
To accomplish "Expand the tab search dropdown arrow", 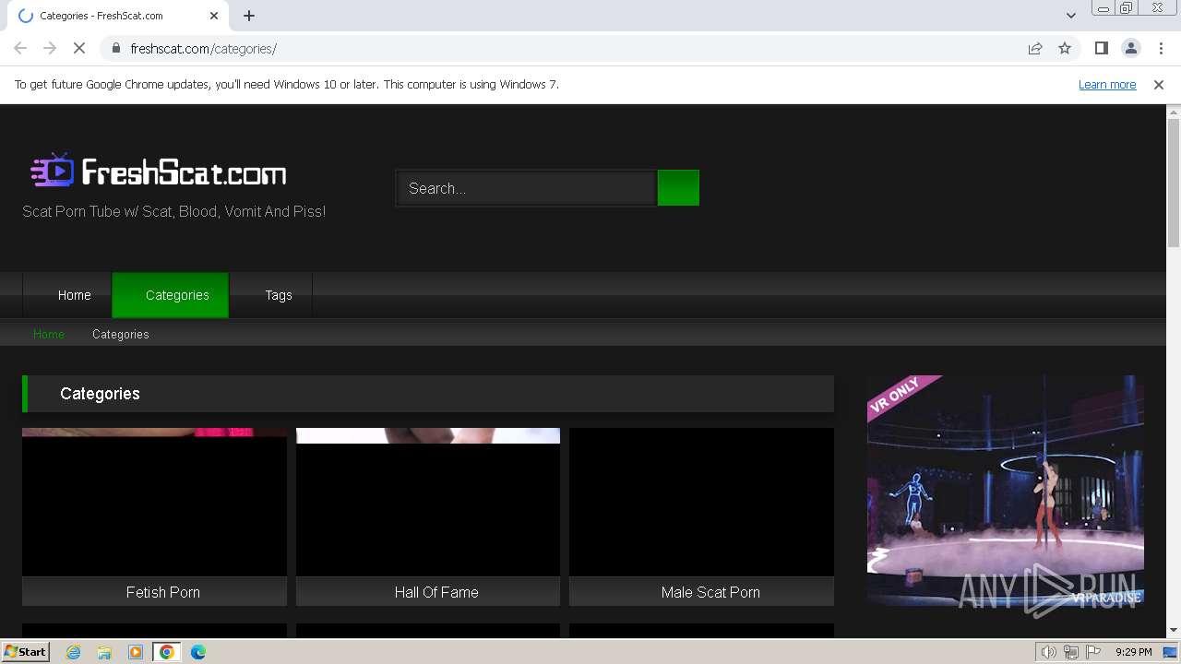I will [x=1070, y=16].
